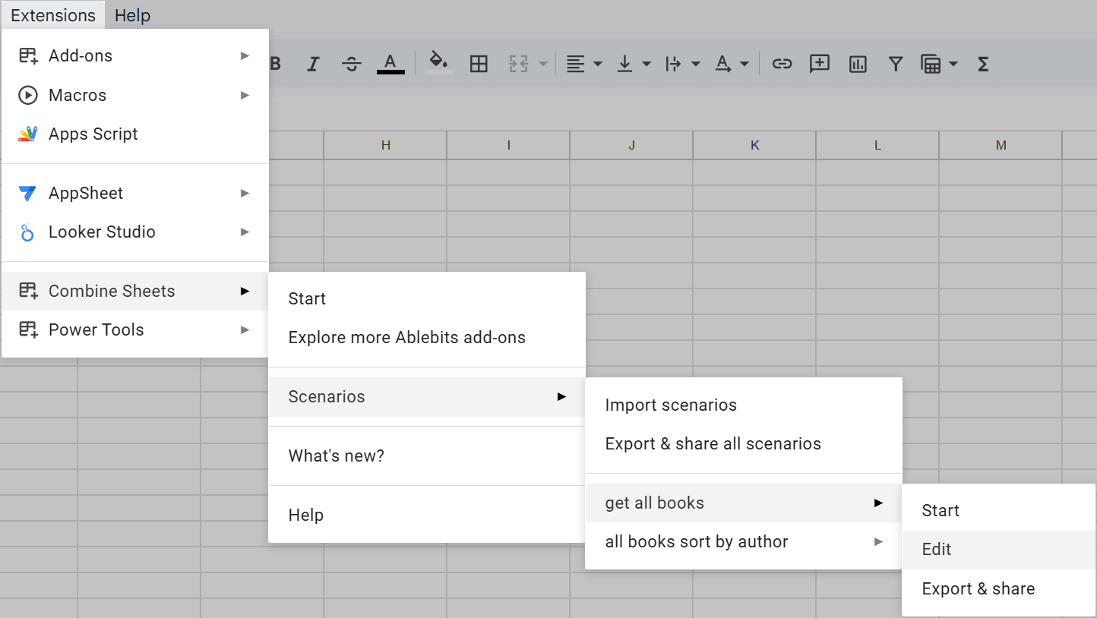The width and height of the screenshot is (1097, 618).
Task: Open the fill color picker
Action: 439,63
